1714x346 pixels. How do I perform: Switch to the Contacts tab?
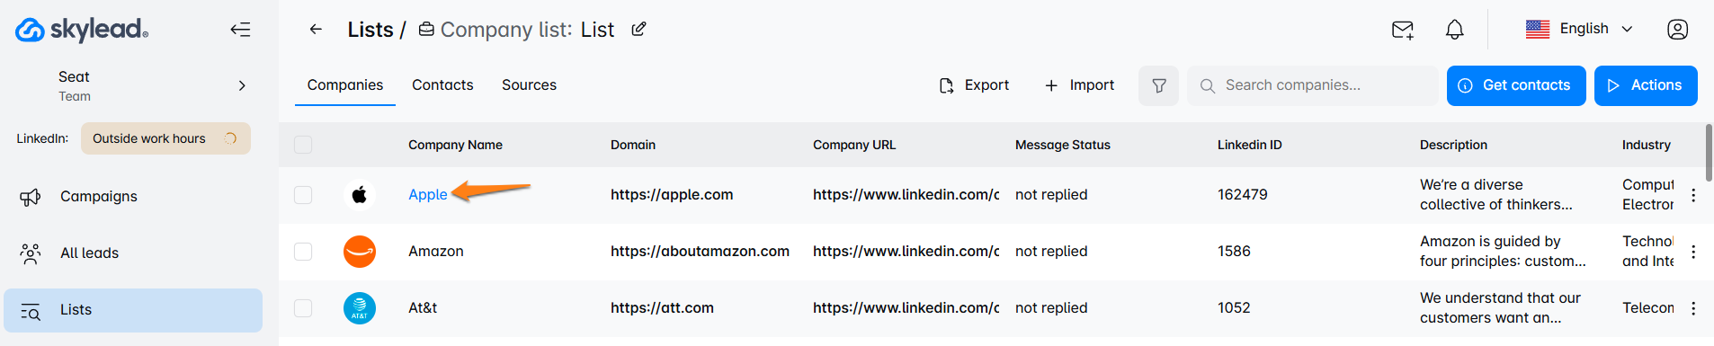pos(442,85)
